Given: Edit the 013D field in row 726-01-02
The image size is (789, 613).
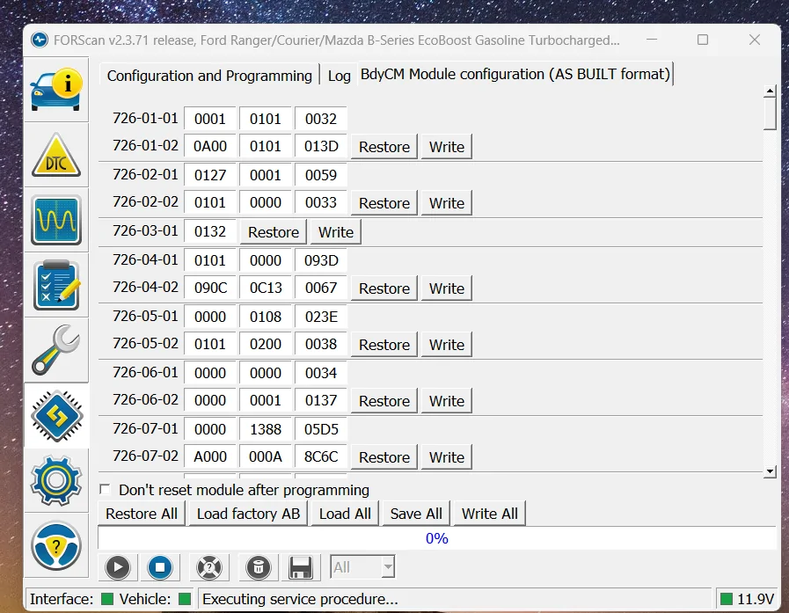Looking at the screenshot, I should (x=321, y=146).
